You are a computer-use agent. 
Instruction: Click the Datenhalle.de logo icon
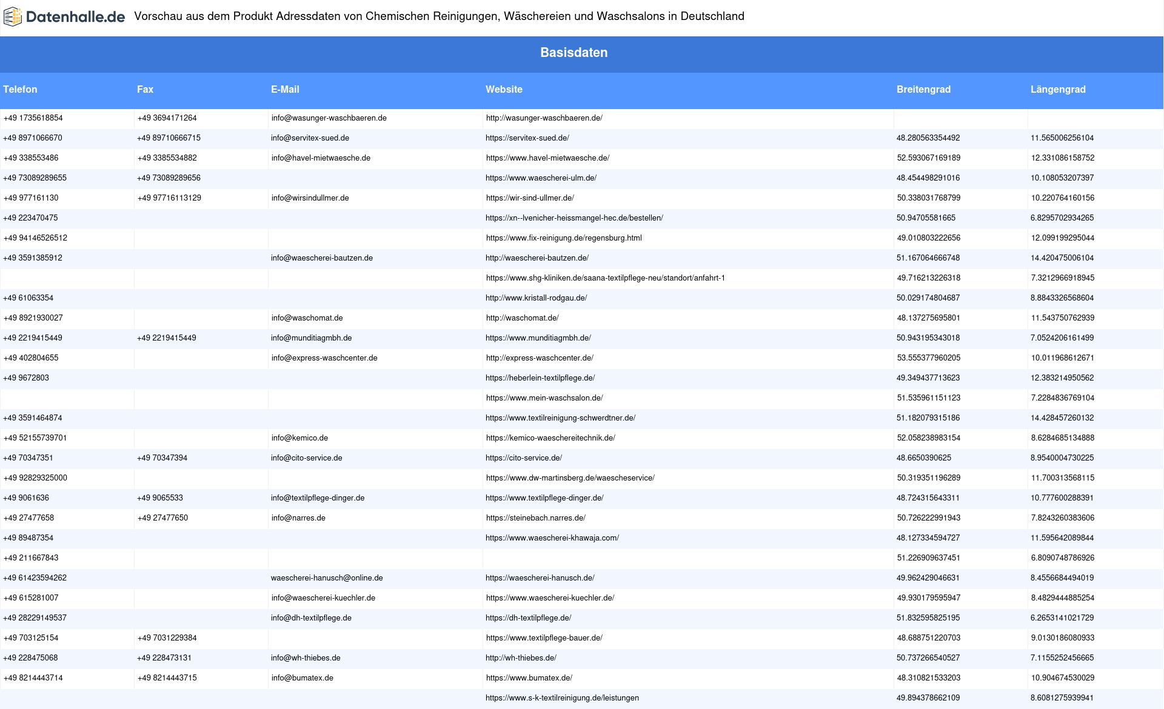pyautogui.click(x=13, y=17)
